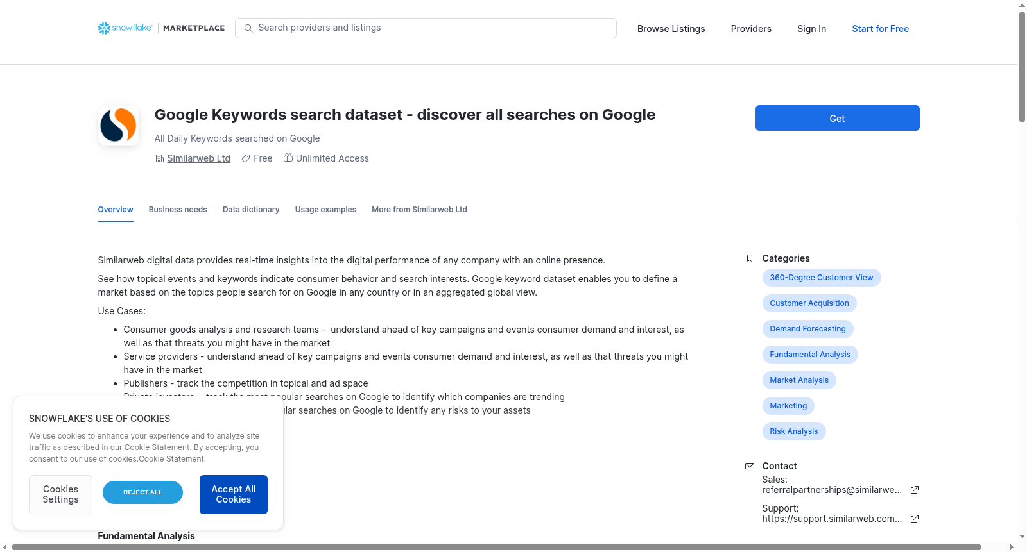Click the envelope icon beside Contact
The image size is (1027, 552).
coord(750,466)
